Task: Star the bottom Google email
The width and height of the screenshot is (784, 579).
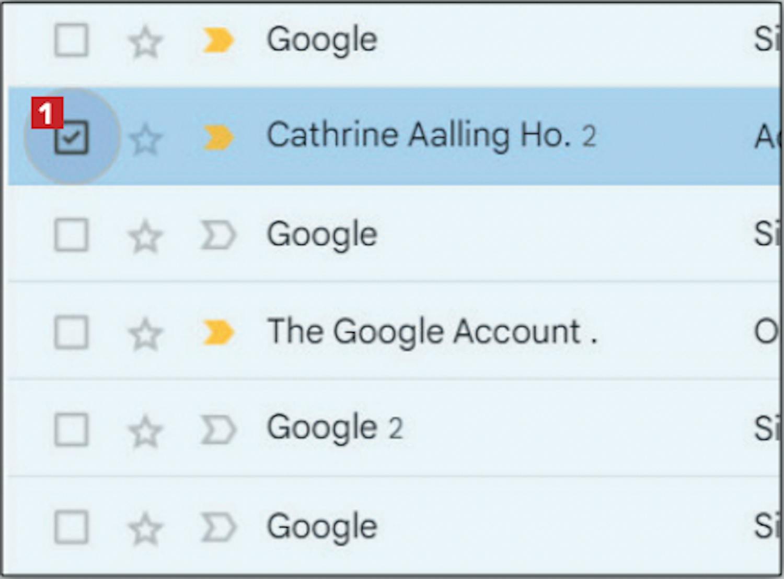Action: [x=145, y=528]
